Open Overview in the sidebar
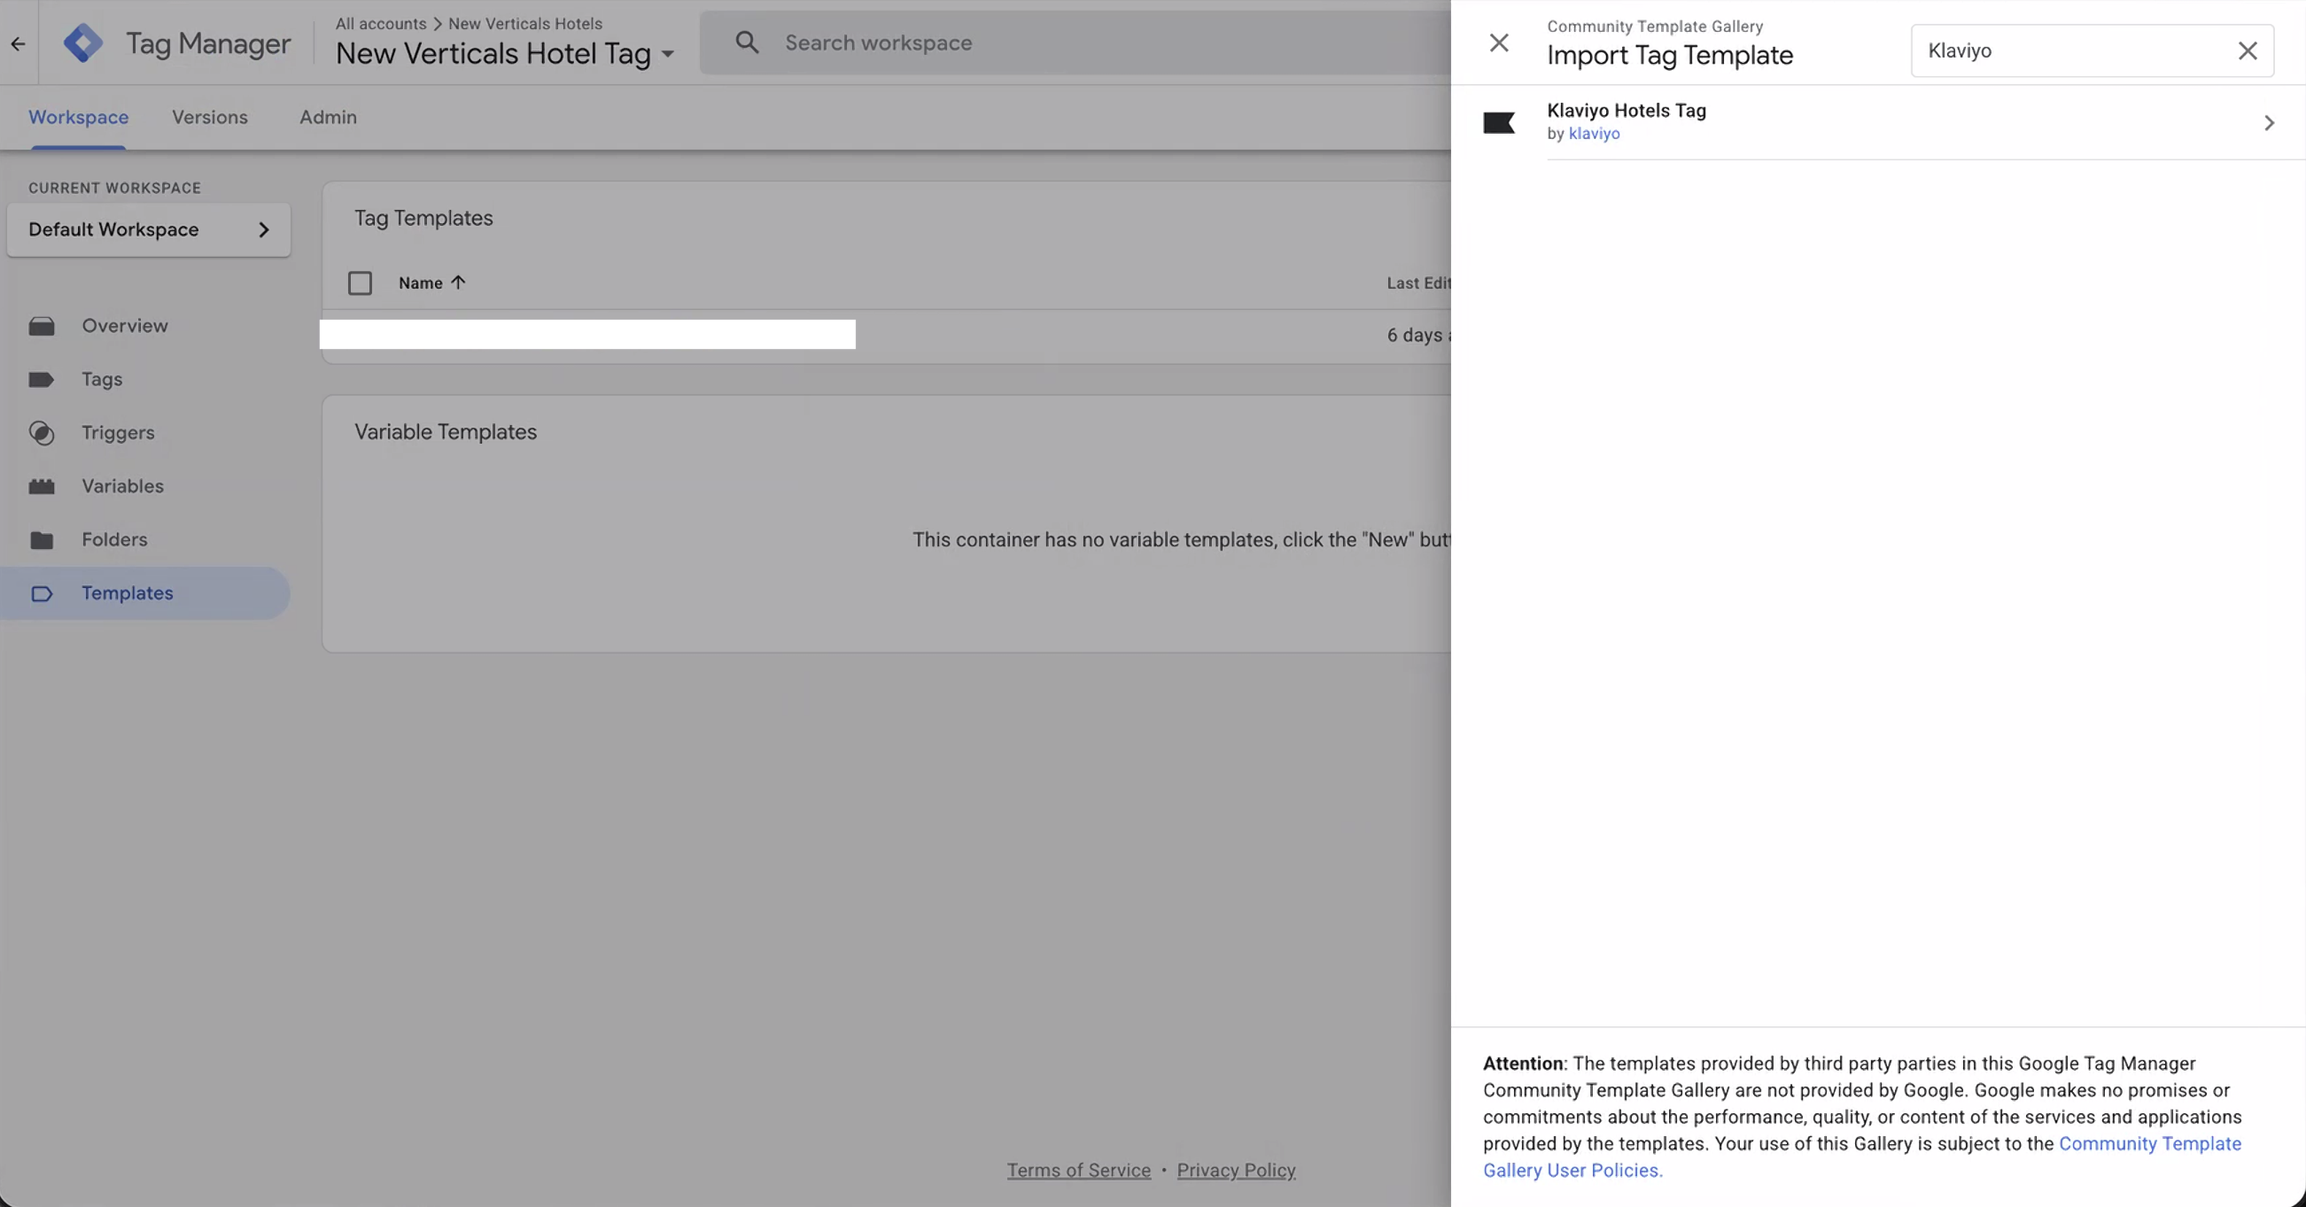2306x1207 pixels. point(124,326)
